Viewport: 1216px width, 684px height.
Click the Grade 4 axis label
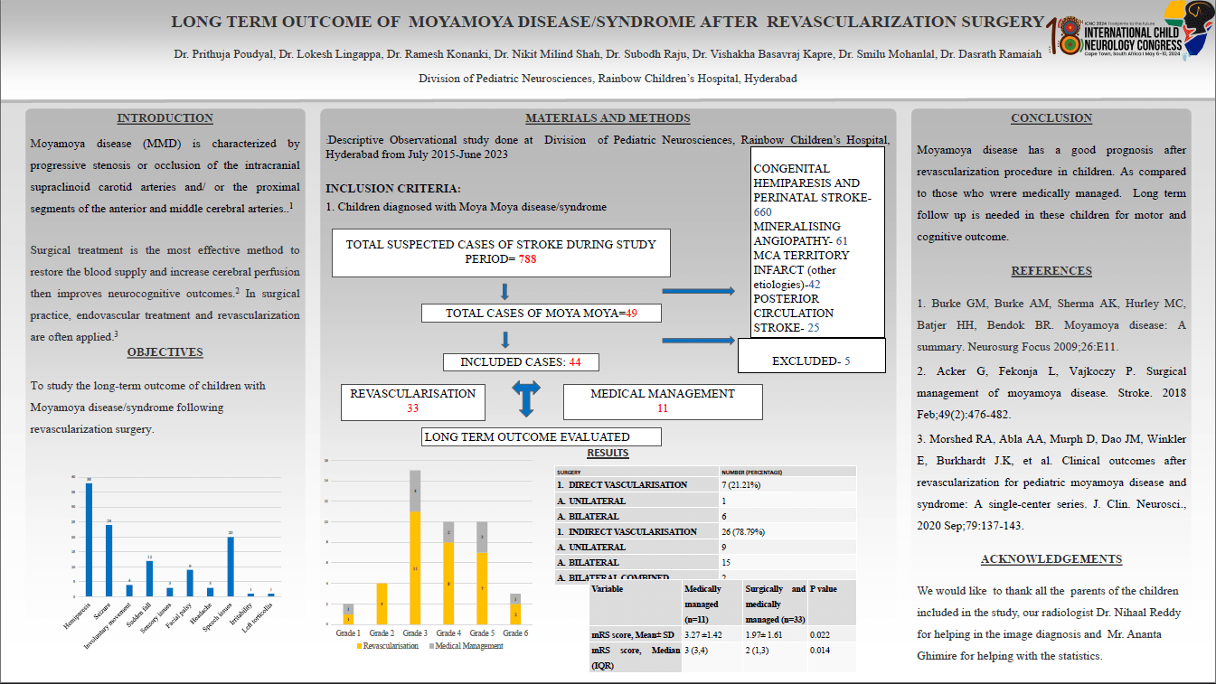[448, 633]
